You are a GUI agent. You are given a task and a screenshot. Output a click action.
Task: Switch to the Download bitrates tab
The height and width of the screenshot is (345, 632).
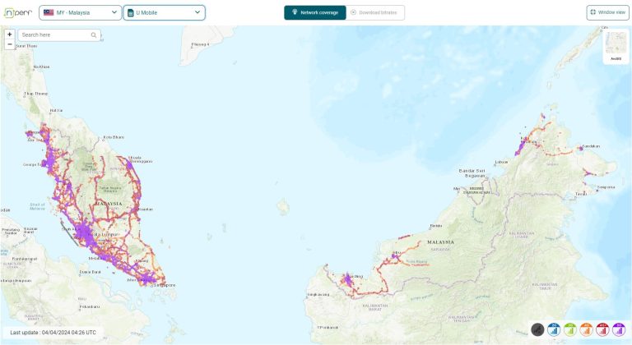[x=376, y=12]
